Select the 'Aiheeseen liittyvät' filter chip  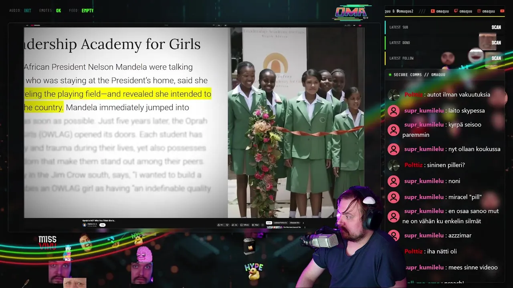295,223
